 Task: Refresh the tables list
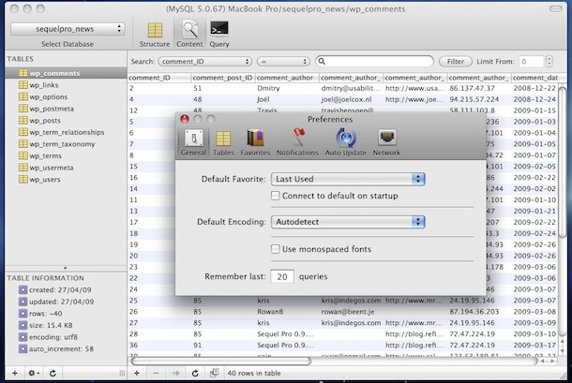click(53, 373)
